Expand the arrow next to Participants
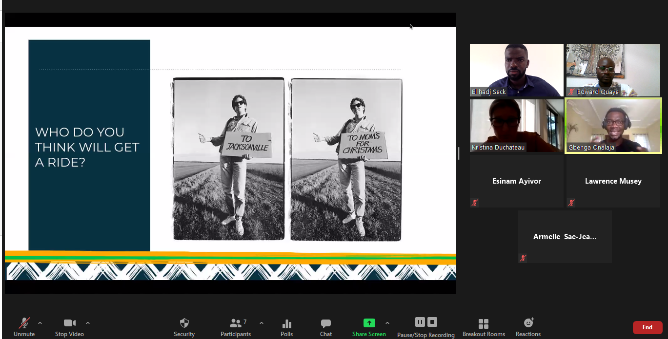Viewport: 668px width, 339px height. click(262, 323)
